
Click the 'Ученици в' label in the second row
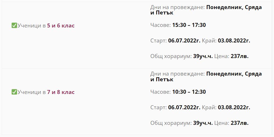[x=32, y=92]
